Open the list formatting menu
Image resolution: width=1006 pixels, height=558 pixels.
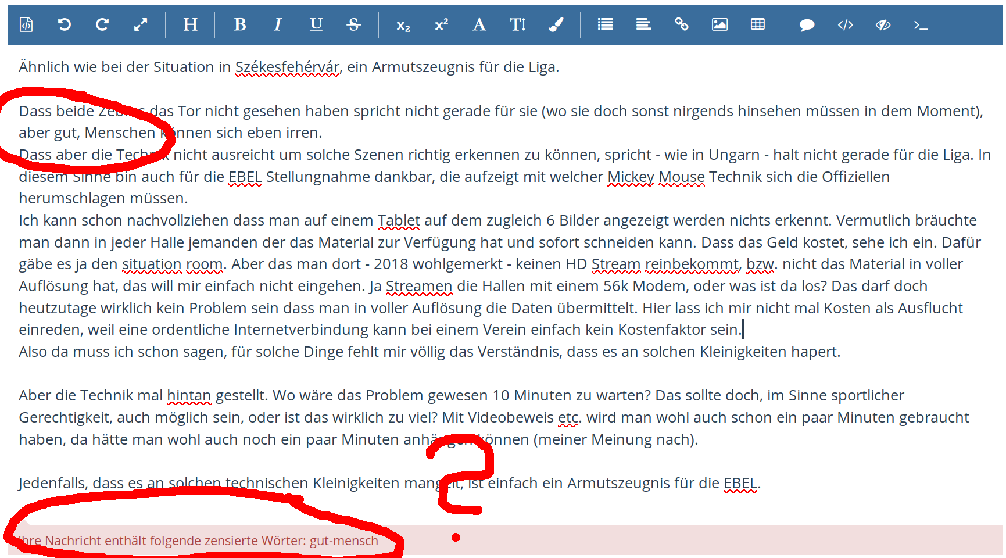pyautogui.click(x=605, y=24)
